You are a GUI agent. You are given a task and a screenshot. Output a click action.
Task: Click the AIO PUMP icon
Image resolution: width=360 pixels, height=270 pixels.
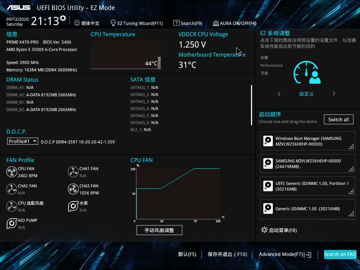pos(12,223)
